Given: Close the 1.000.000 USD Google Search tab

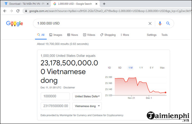Looking at the screenshot, I should (96, 4).
